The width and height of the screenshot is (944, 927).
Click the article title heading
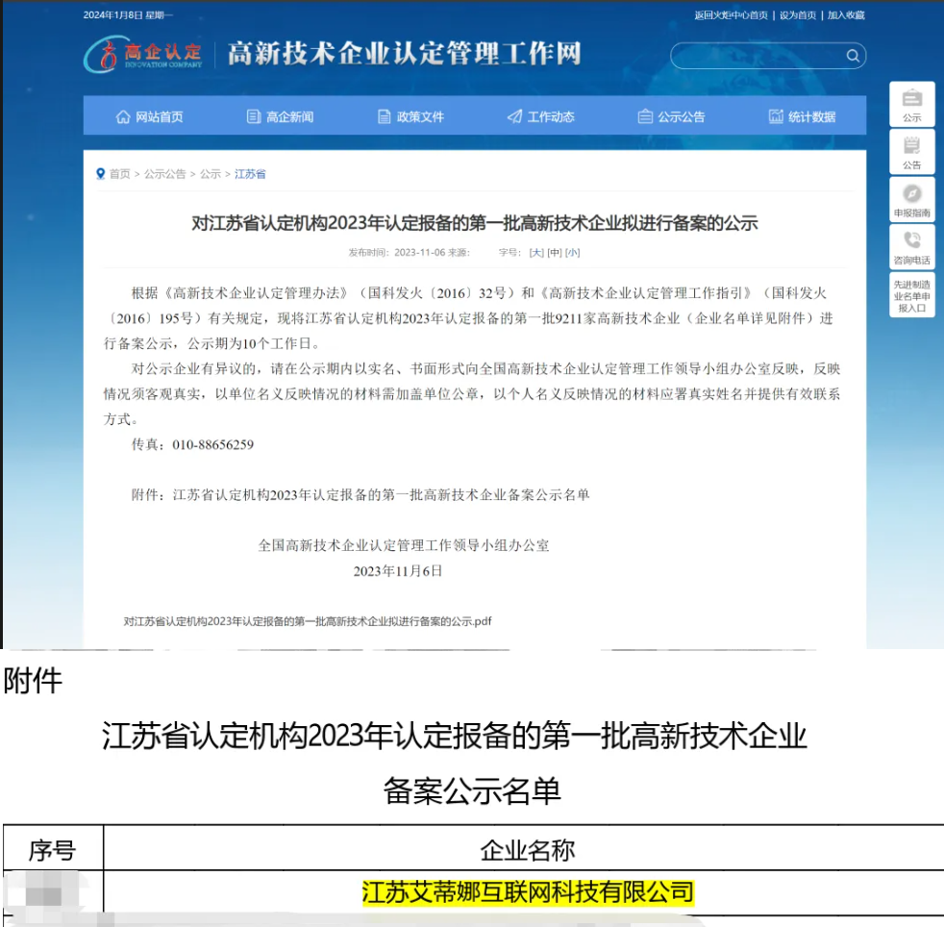(475, 223)
